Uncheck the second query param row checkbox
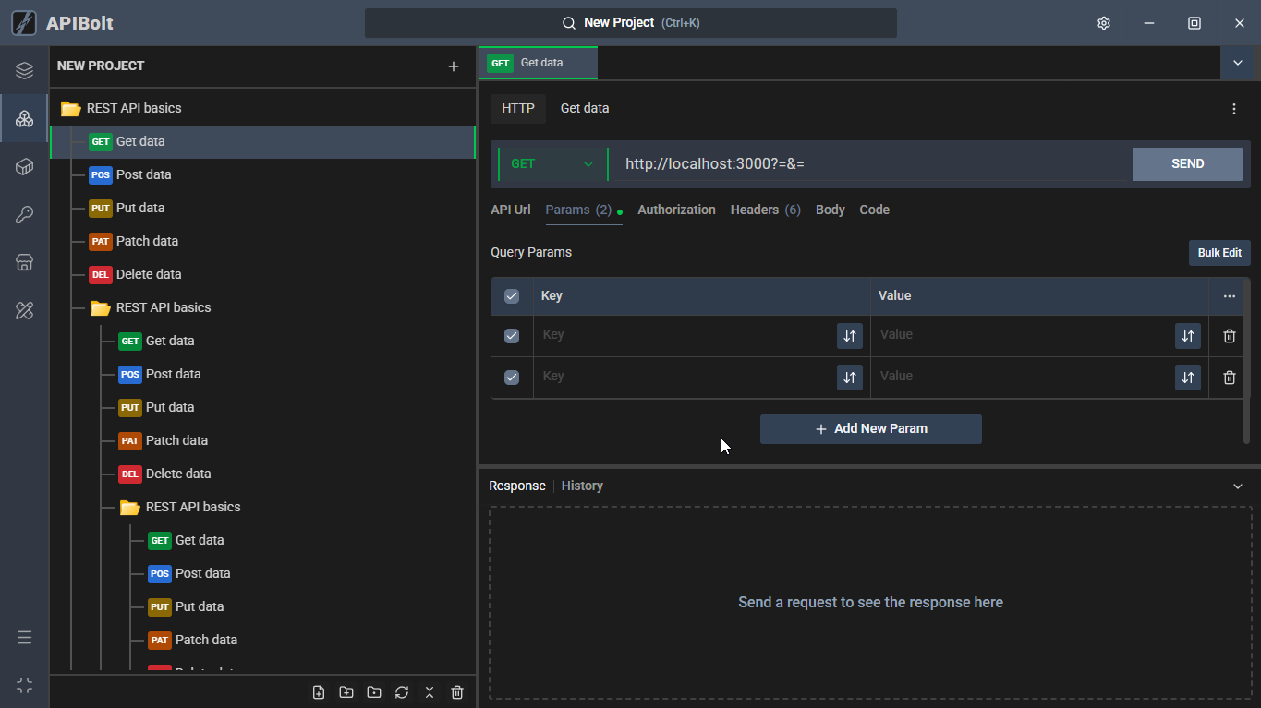Image resolution: width=1261 pixels, height=708 pixels. click(512, 378)
